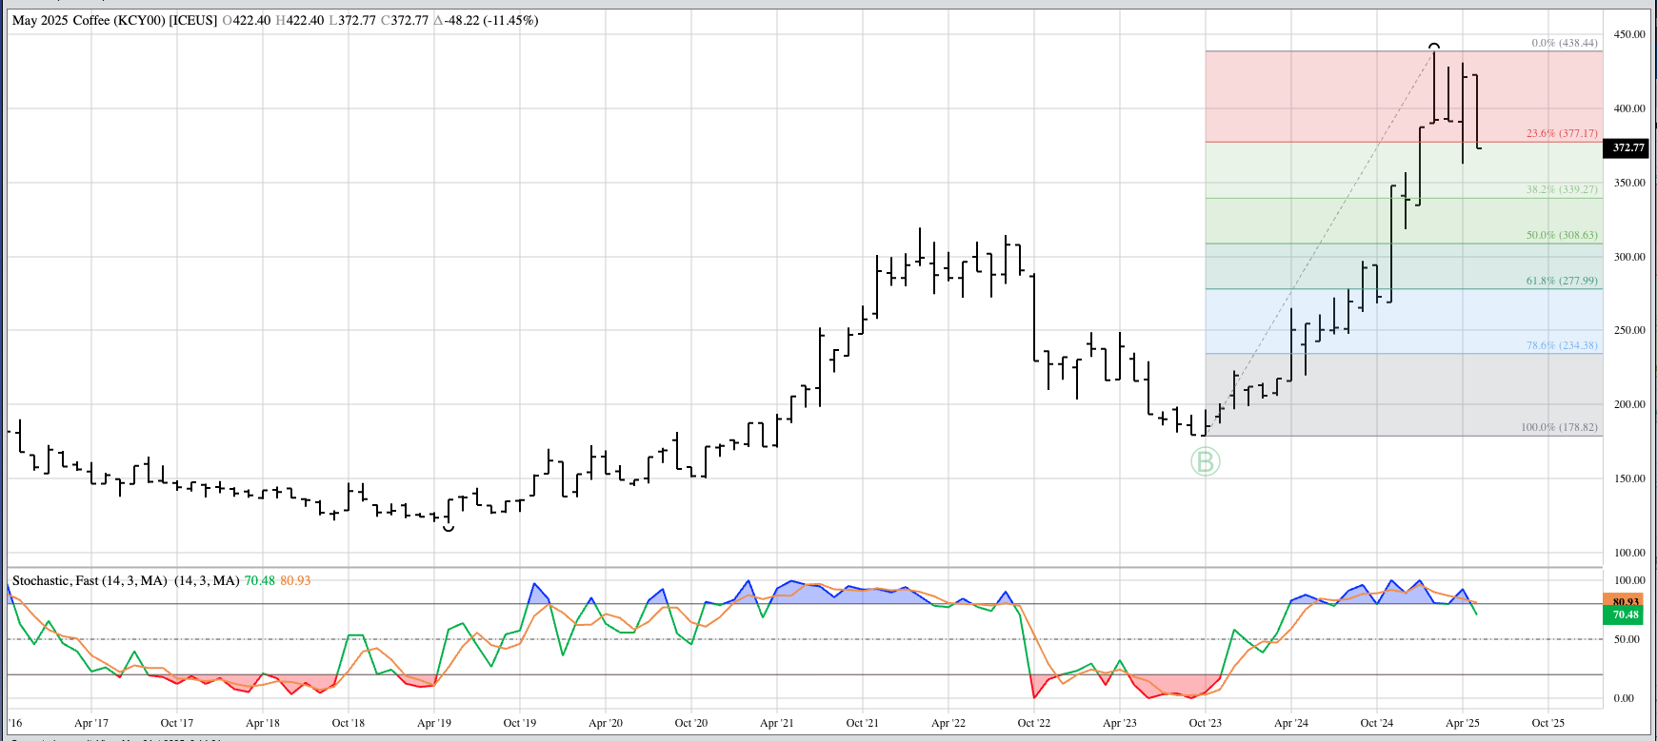
Task: Select the 23.6% (377.17) Fibonacci label
Action: click(x=1562, y=133)
